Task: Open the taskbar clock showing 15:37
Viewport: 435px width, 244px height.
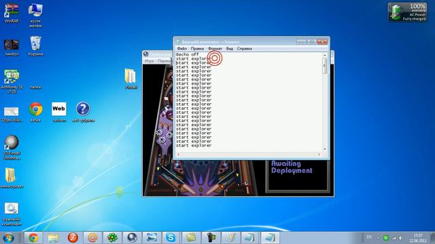Action: click(418, 238)
